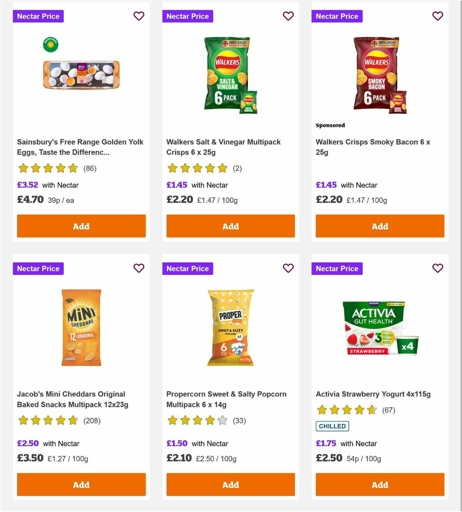Click the Activia yogurt product image

click(380, 329)
